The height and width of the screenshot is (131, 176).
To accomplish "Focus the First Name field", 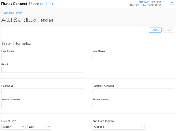I will pyautogui.click(x=42, y=56).
